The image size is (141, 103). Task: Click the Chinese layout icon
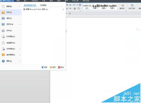[70, 5]
